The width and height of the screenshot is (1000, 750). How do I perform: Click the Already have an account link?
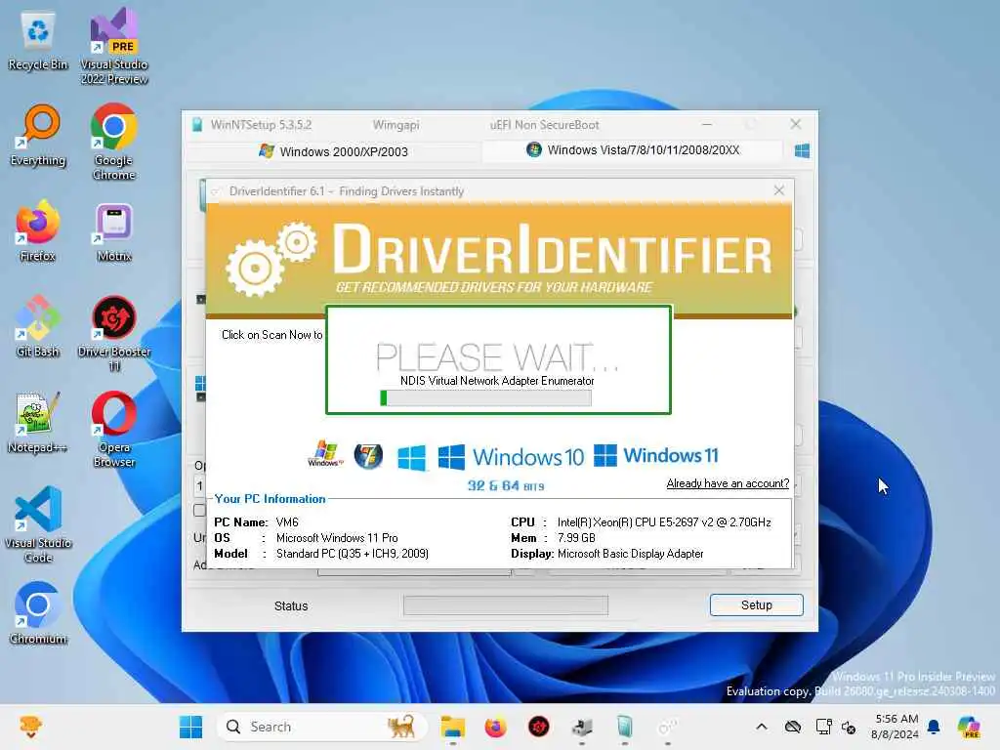pos(728,483)
